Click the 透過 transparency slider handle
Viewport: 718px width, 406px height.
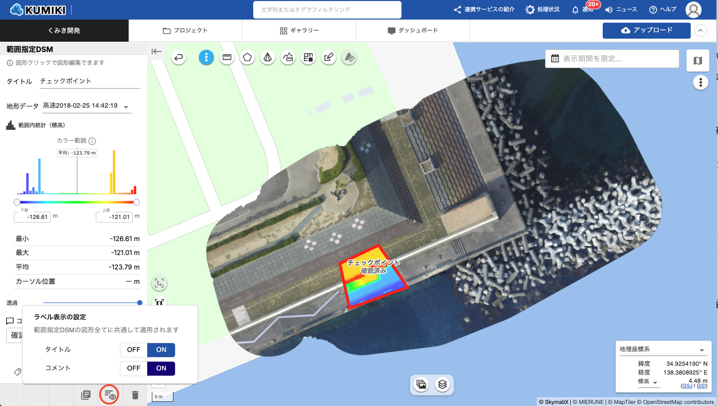point(139,303)
